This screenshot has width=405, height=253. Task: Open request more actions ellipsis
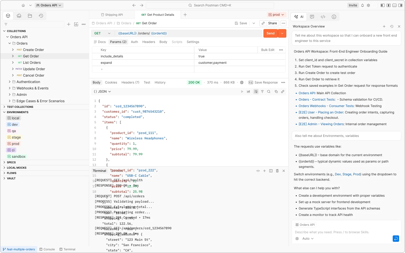click(283, 23)
